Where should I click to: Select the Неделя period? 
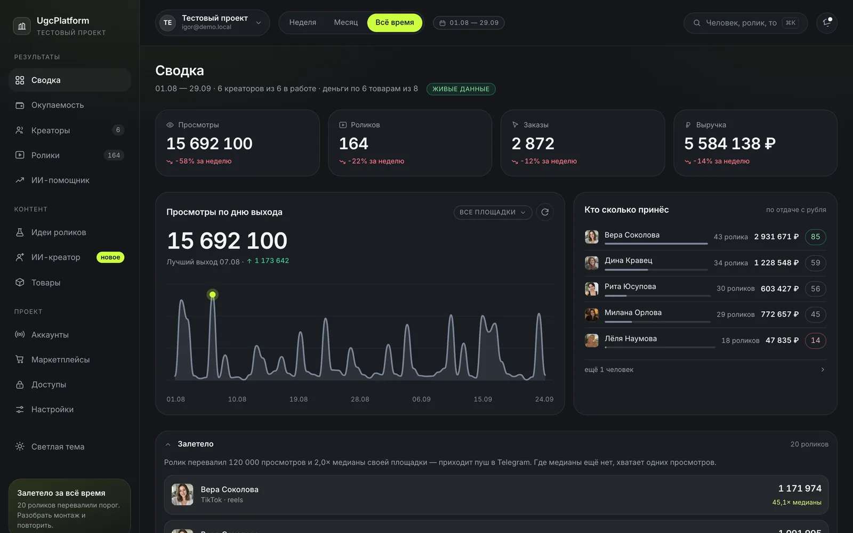pyautogui.click(x=303, y=22)
